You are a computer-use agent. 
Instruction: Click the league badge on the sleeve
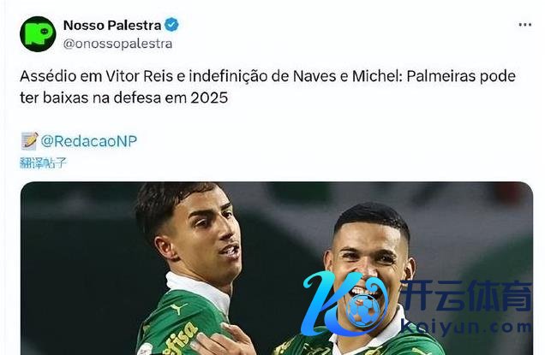[144, 349]
